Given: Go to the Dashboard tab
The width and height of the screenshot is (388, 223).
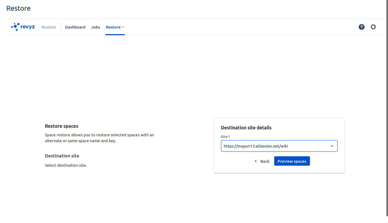Looking at the screenshot, I should pos(75,27).
